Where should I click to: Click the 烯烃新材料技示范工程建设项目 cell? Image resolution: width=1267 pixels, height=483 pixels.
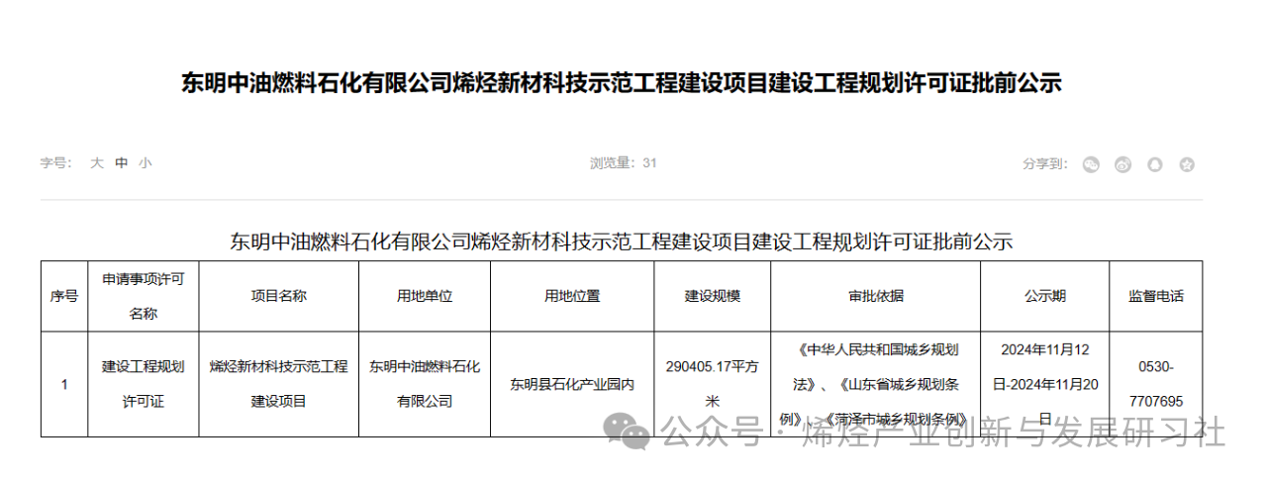click(x=279, y=384)
